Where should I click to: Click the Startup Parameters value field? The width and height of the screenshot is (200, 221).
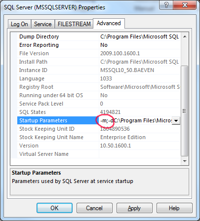pos(136,120)
